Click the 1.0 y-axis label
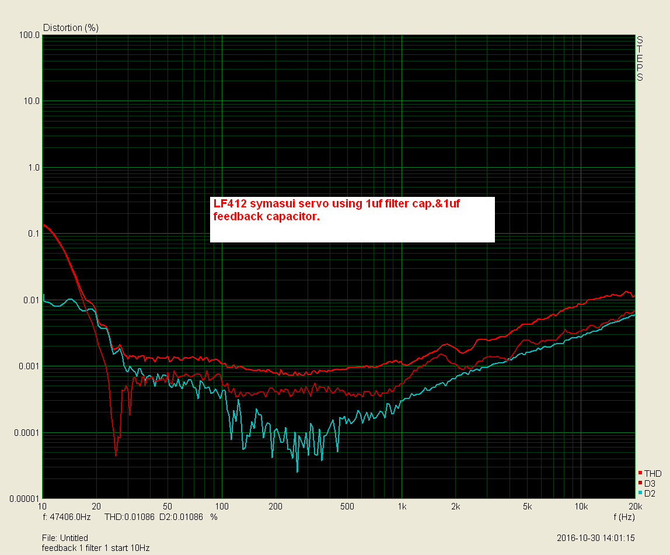This screenshot has height=555, width=670. pos(34,168)
